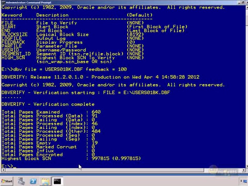Click the network icon in system tray
Viewport: 248px width, 186px height.
coord(245,181)
